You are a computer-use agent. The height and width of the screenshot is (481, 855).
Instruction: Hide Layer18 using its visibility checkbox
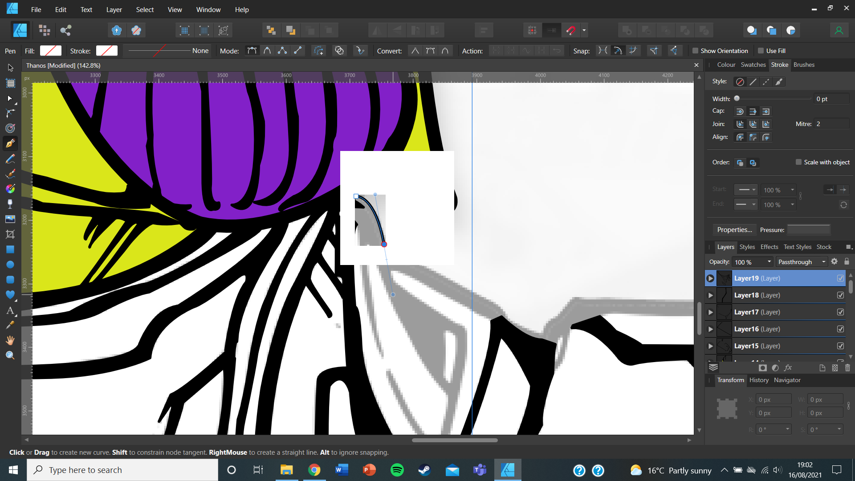(840, 295)
